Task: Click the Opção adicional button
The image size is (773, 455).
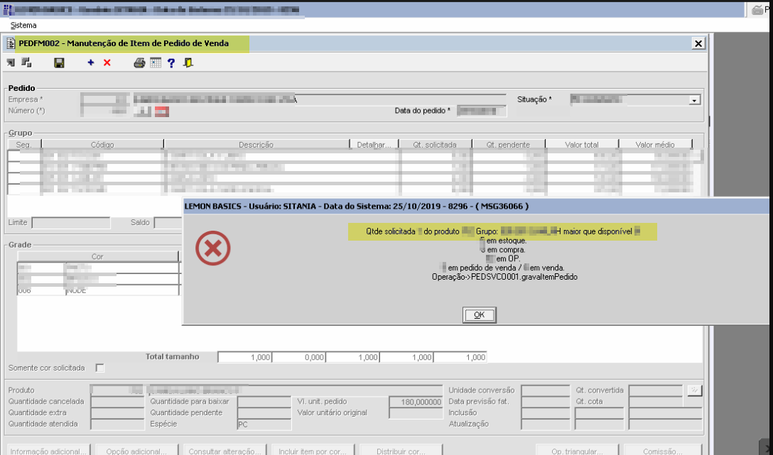Action: pos(136,451)
